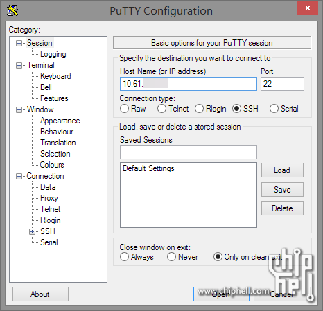
Task: Choose Telnet connection type radio button
Action: tap(161, 109)
